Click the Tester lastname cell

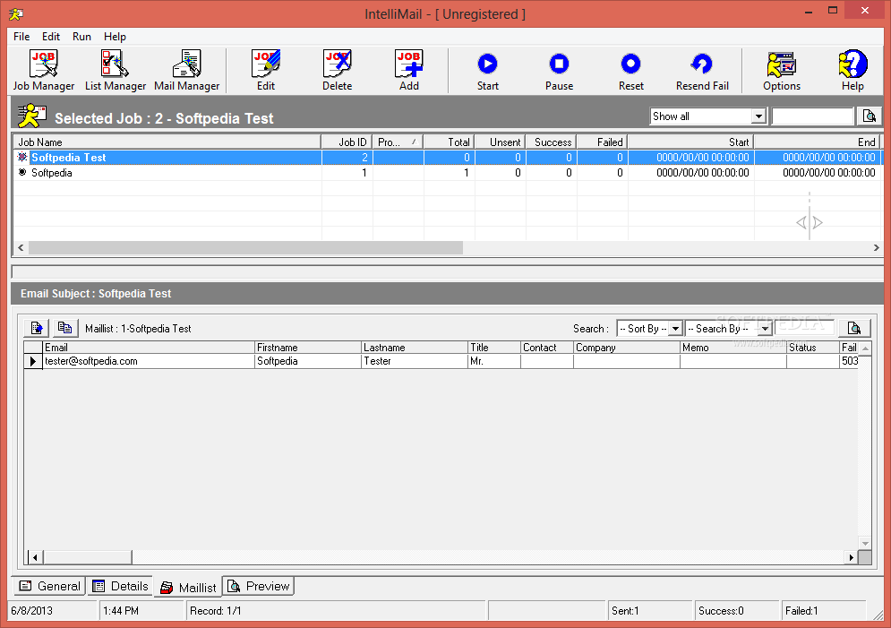[x=415, y=361]
